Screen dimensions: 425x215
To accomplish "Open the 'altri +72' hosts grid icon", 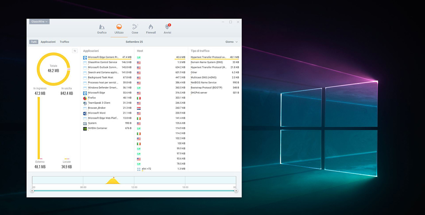I will 139,169.
